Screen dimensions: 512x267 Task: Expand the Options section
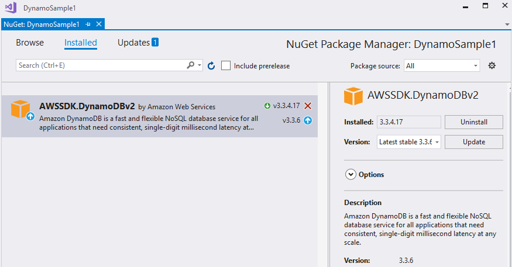pyautogui.click(x=351, y=175)
